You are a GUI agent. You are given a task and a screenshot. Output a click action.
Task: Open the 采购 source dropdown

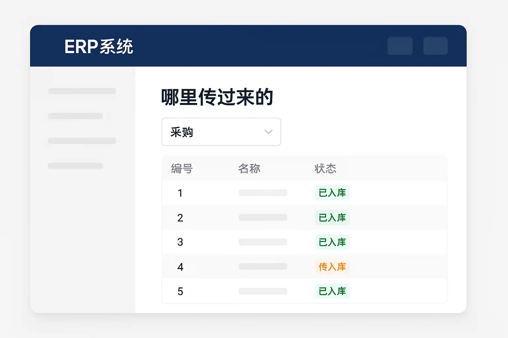221,132
